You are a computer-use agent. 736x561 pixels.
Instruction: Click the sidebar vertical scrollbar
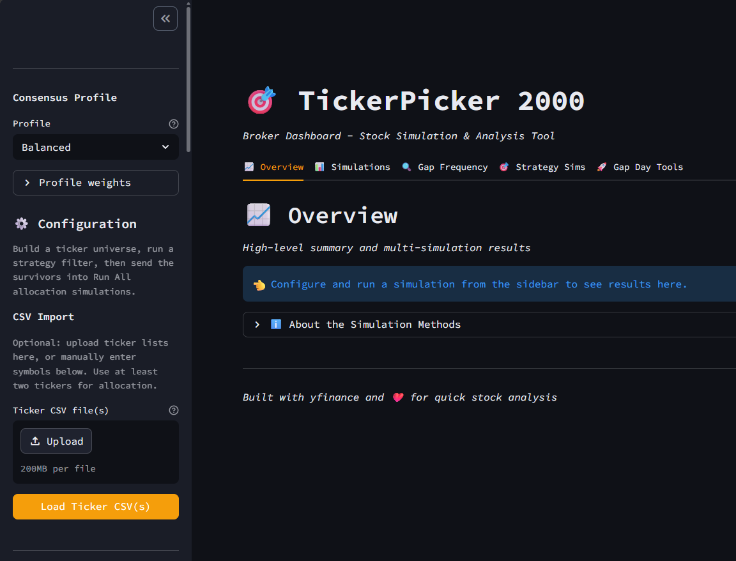point(188,80)
